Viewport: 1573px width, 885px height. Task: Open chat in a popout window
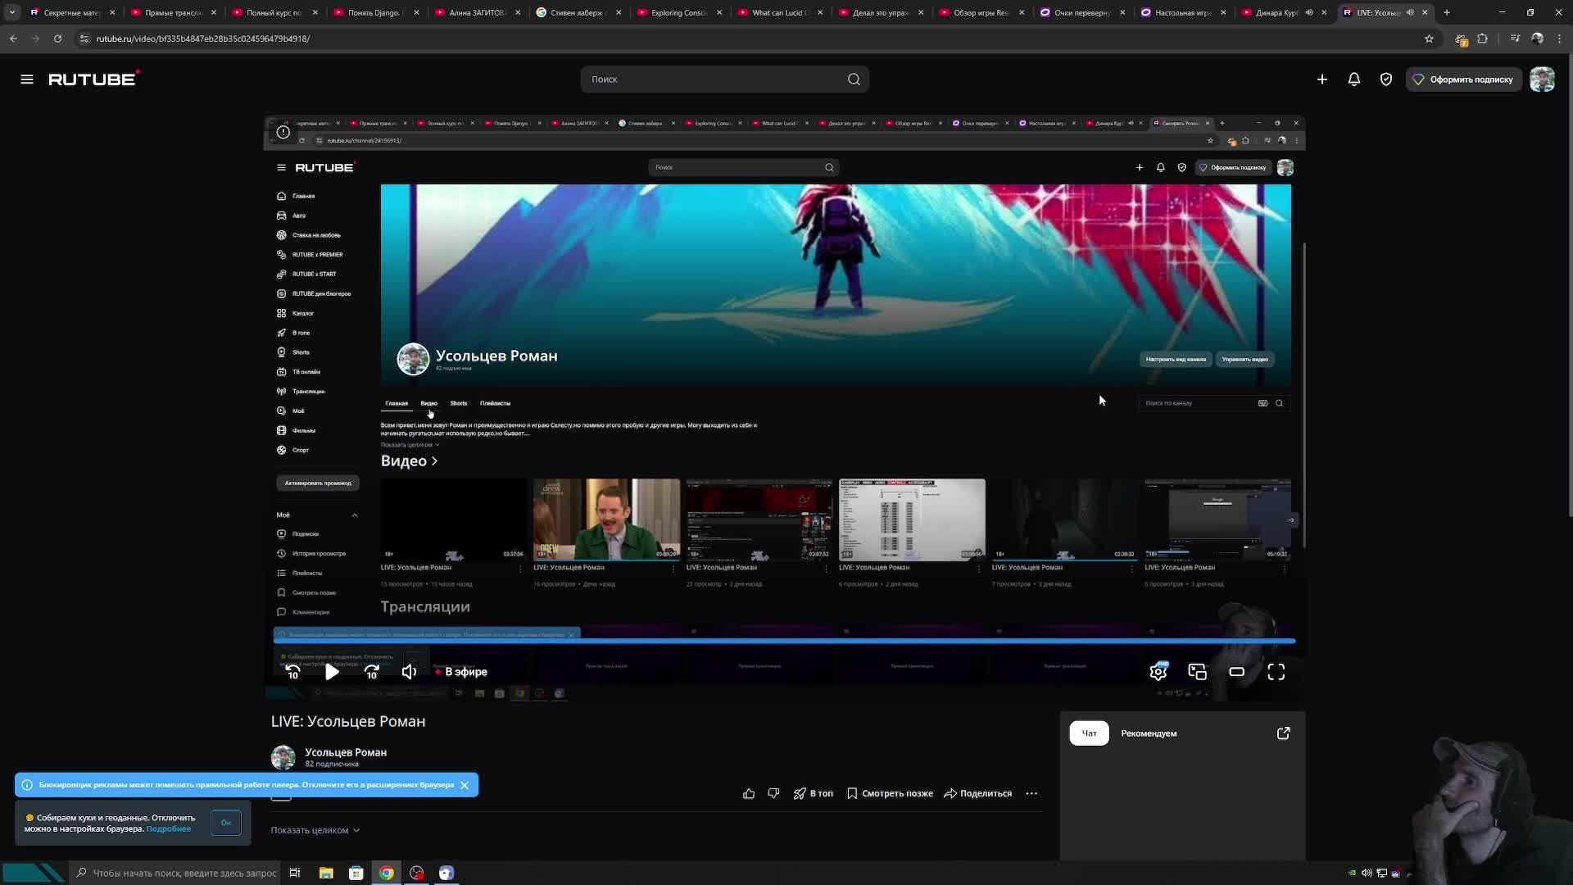(1283, 733)
